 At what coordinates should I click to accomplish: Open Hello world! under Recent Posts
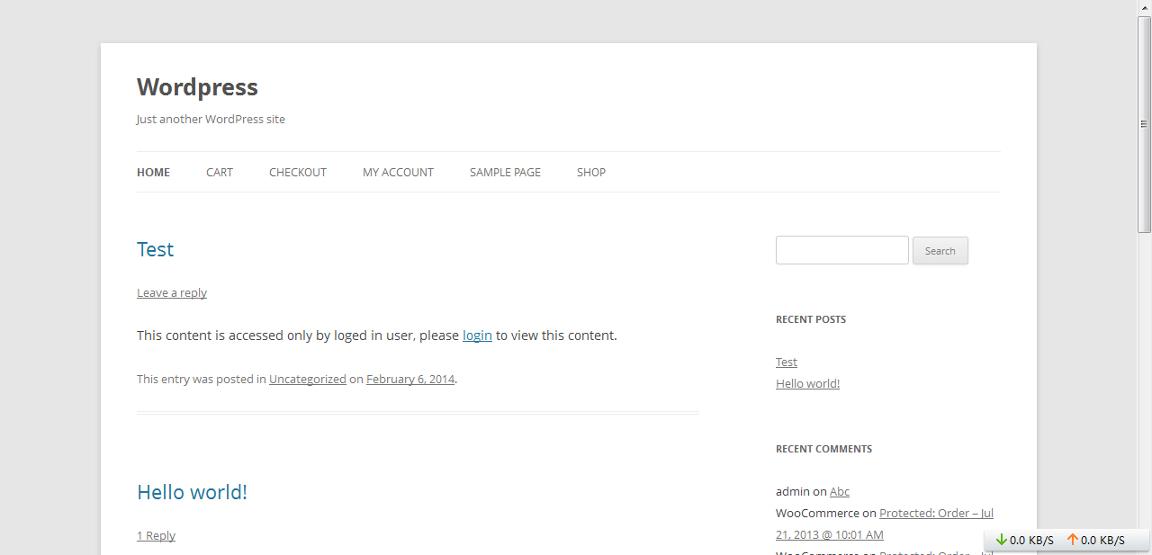pyautogui.click(x=807, y=383)
